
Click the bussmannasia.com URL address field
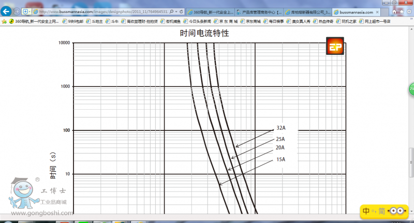[x=103, y=11]
